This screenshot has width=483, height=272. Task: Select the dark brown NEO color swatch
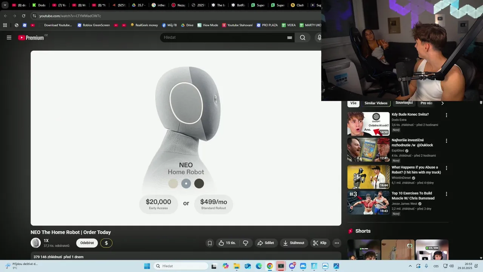tap(199, 184)
